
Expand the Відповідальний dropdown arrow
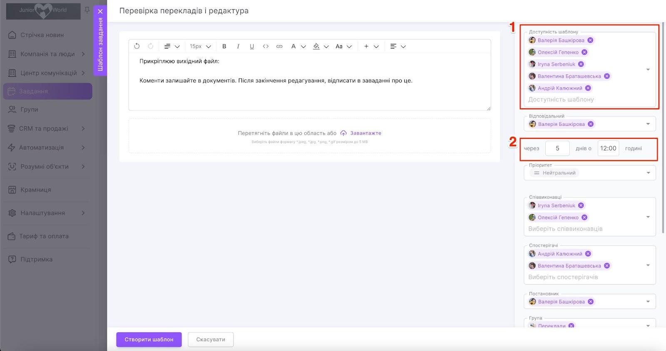click(648, 124)
